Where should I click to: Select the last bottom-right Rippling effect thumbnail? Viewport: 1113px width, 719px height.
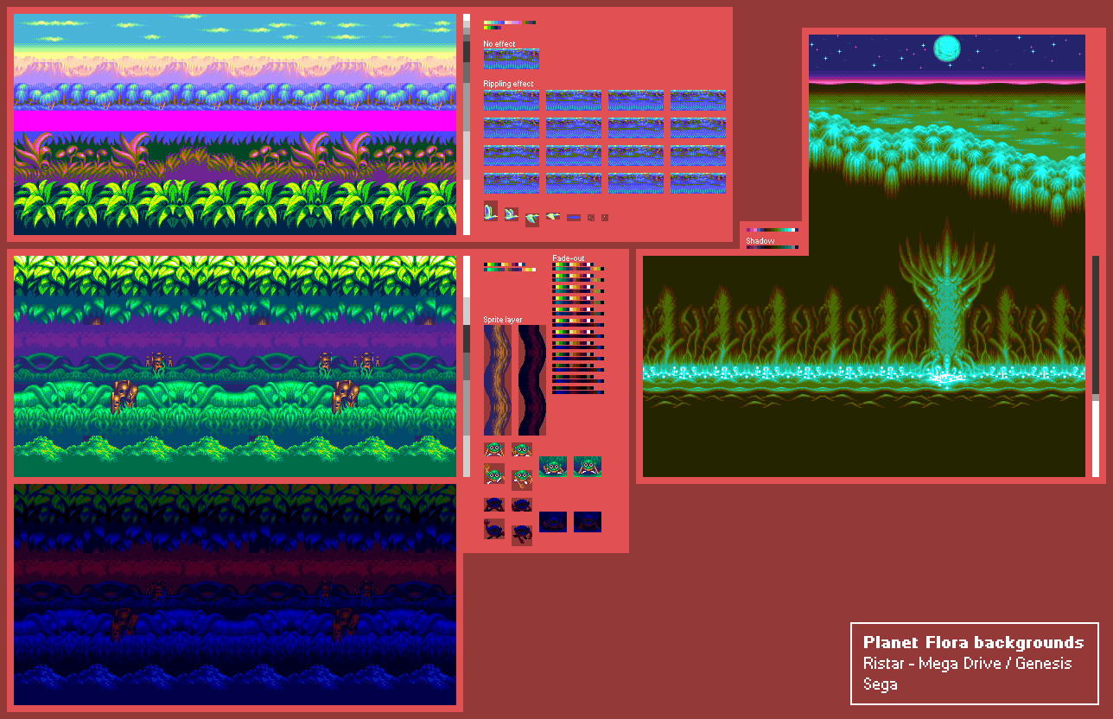tap(698, 183)
